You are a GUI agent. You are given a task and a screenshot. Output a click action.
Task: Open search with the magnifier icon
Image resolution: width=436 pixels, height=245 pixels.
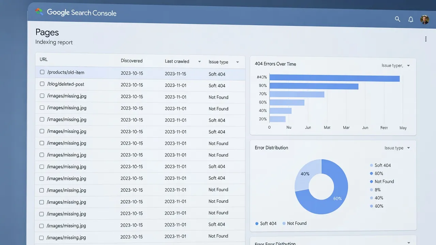(398, 19)
